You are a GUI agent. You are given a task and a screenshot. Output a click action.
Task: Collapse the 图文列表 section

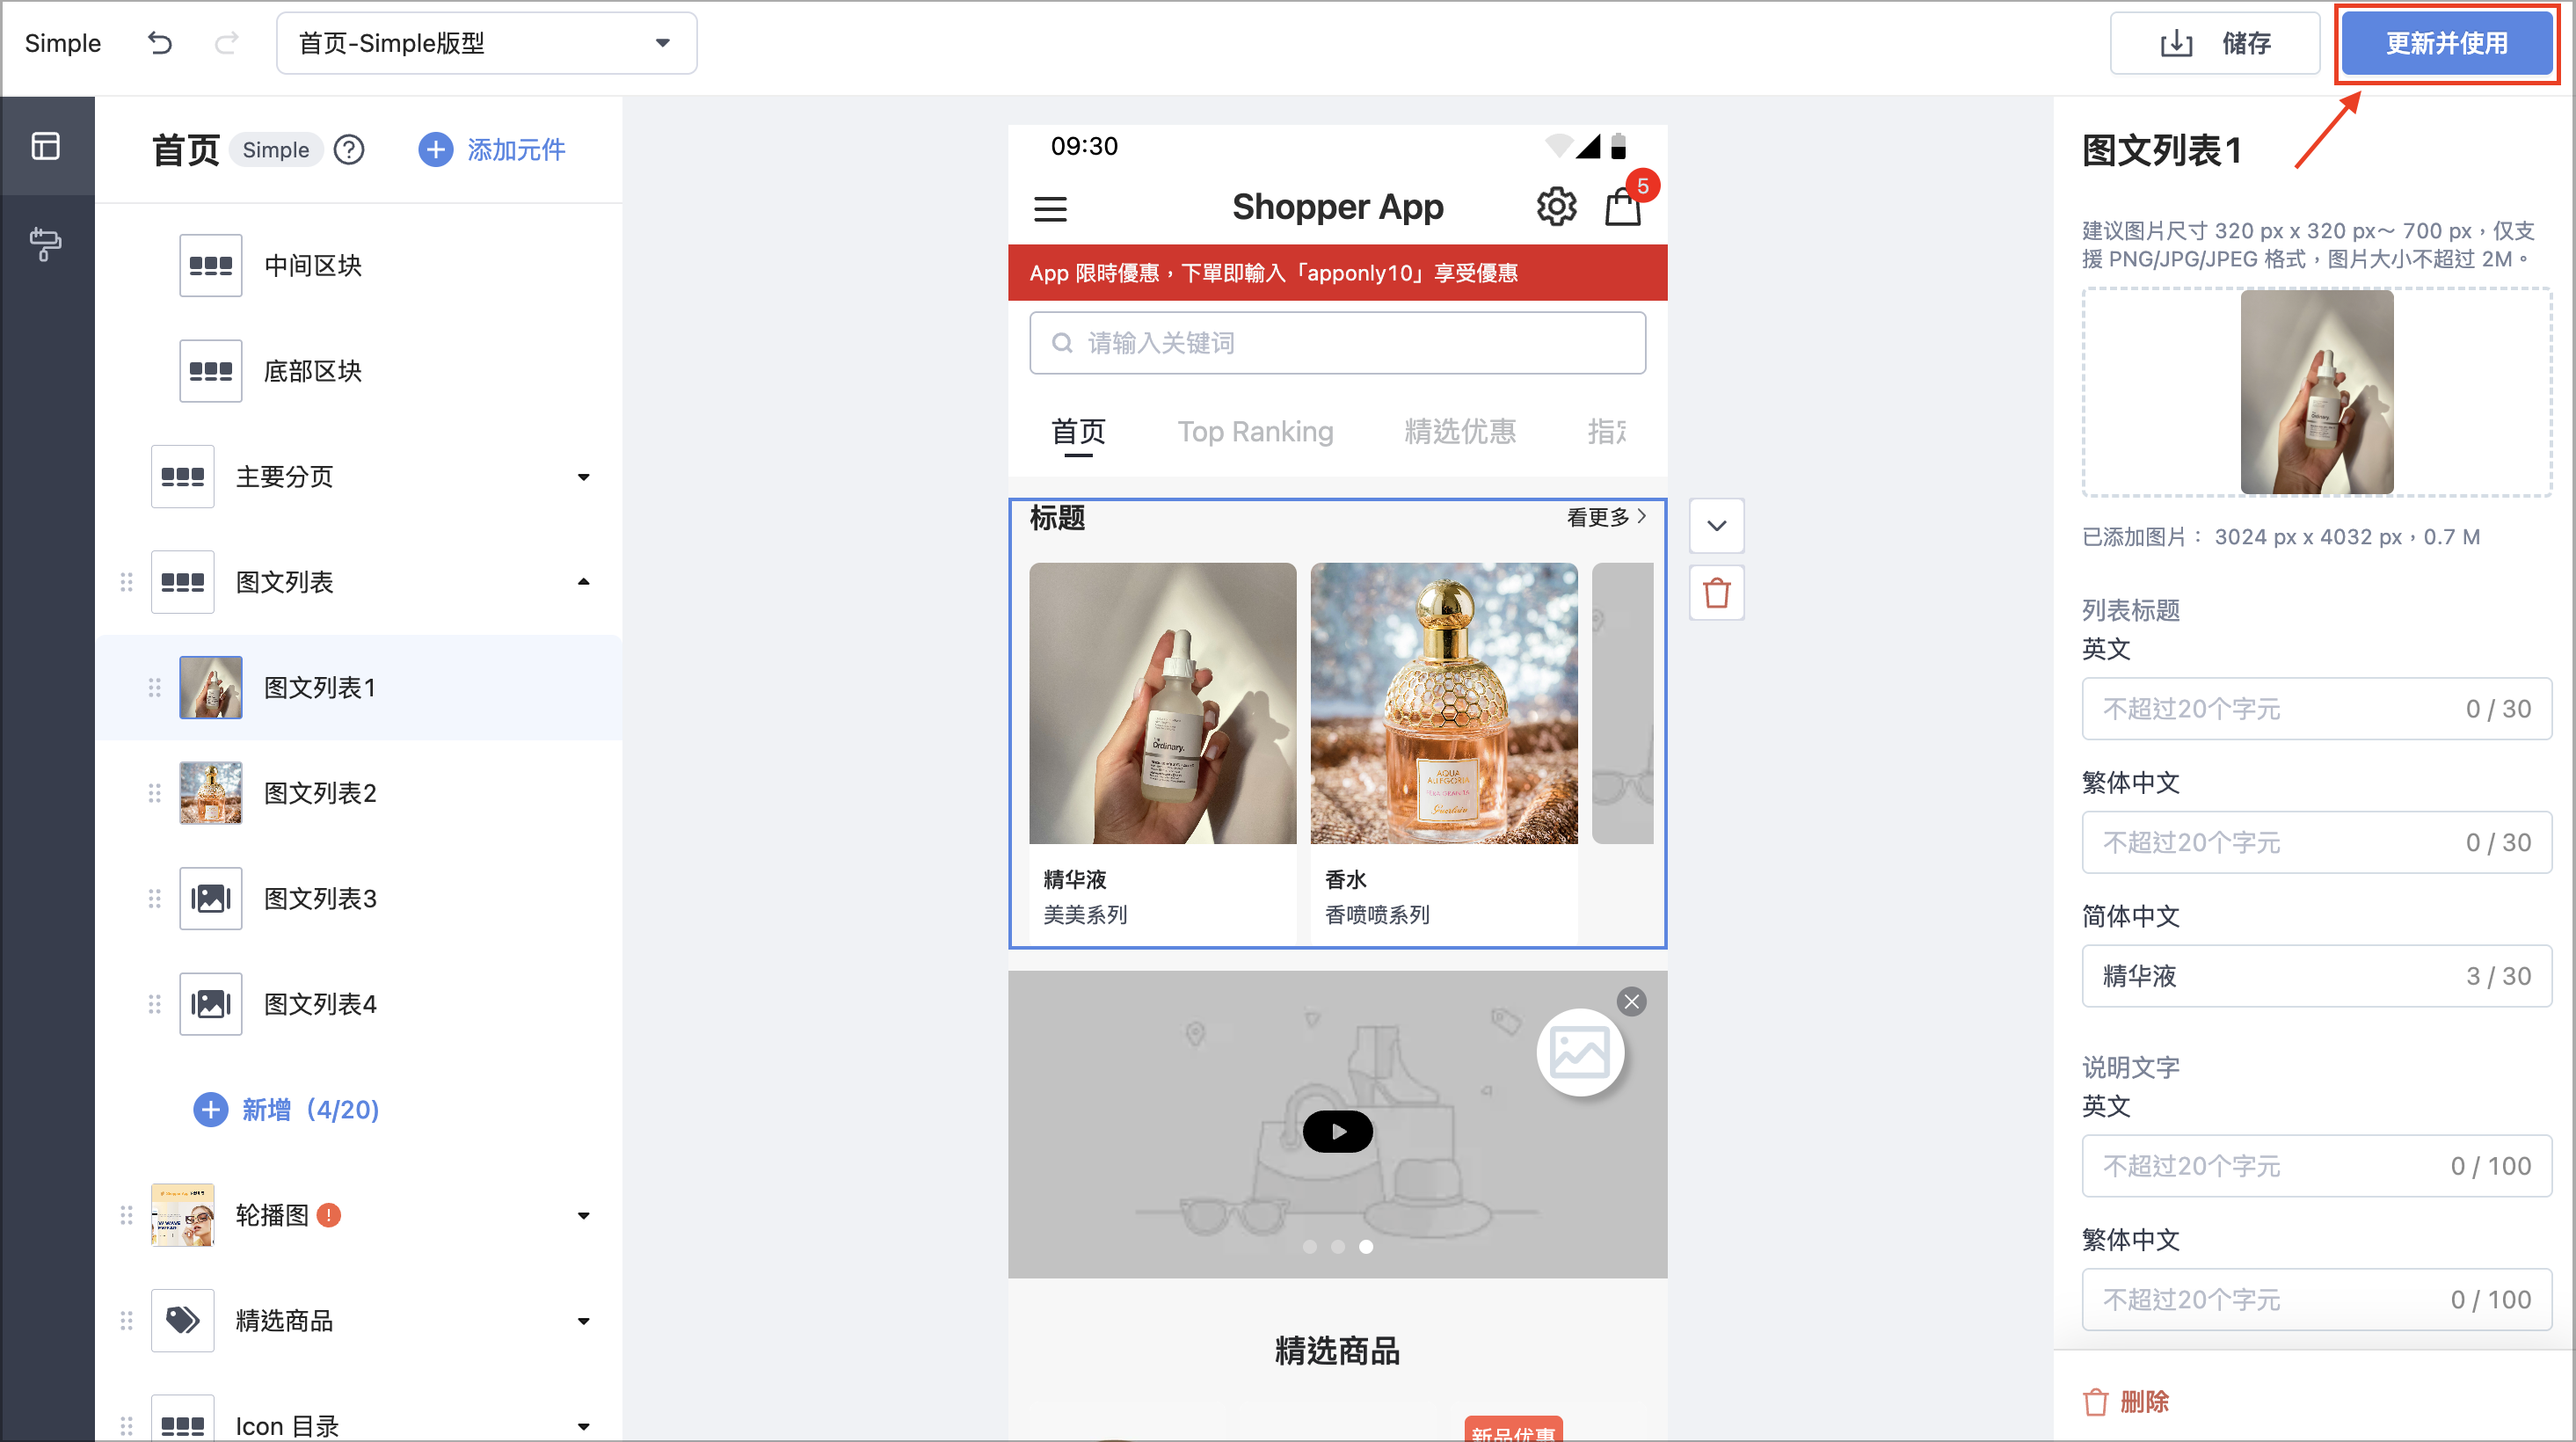point(584,582)
